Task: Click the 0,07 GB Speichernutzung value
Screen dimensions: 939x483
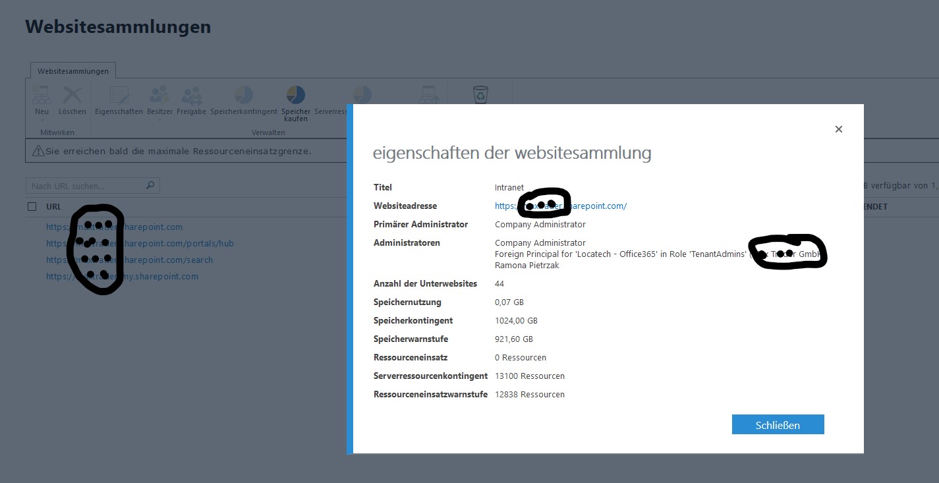Action: coord(509,302)
